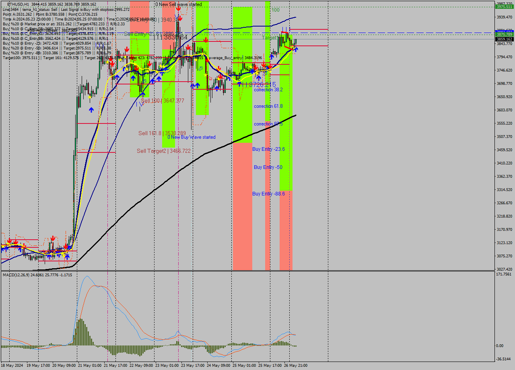
Task: Click 3314.520 on the price axis
Action: pos(505,190)
